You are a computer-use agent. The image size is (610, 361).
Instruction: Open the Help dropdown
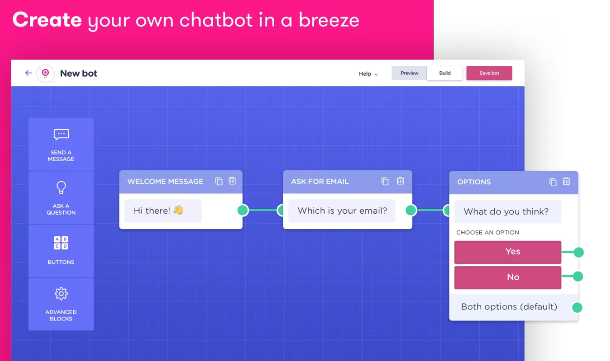tap(367, 74)
